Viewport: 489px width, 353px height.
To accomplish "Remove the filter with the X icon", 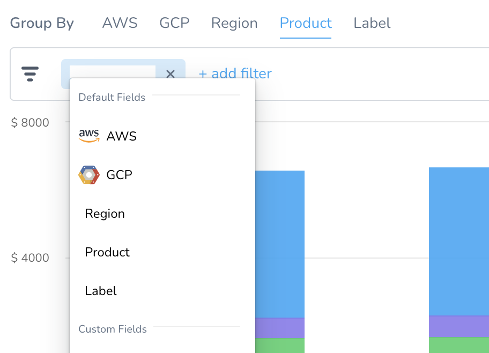I will [x=171, y=74].
